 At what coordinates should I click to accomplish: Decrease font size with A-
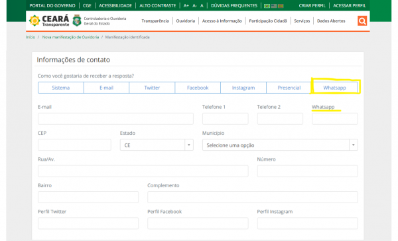pyautogui.click(x=194, y=5)
